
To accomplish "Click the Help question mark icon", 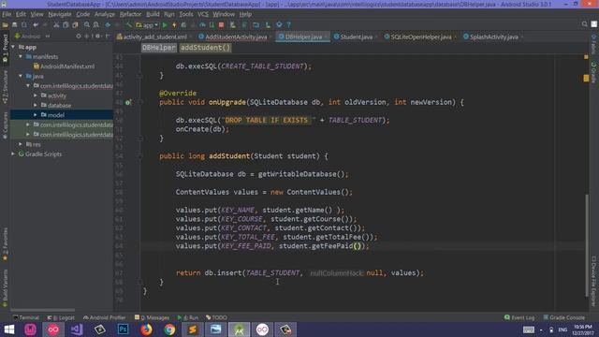I will (289, 25).
